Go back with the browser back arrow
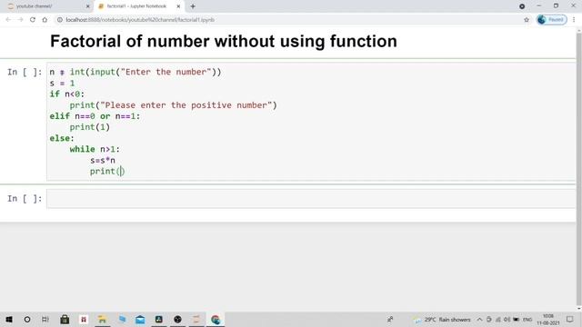 (8, 20)
